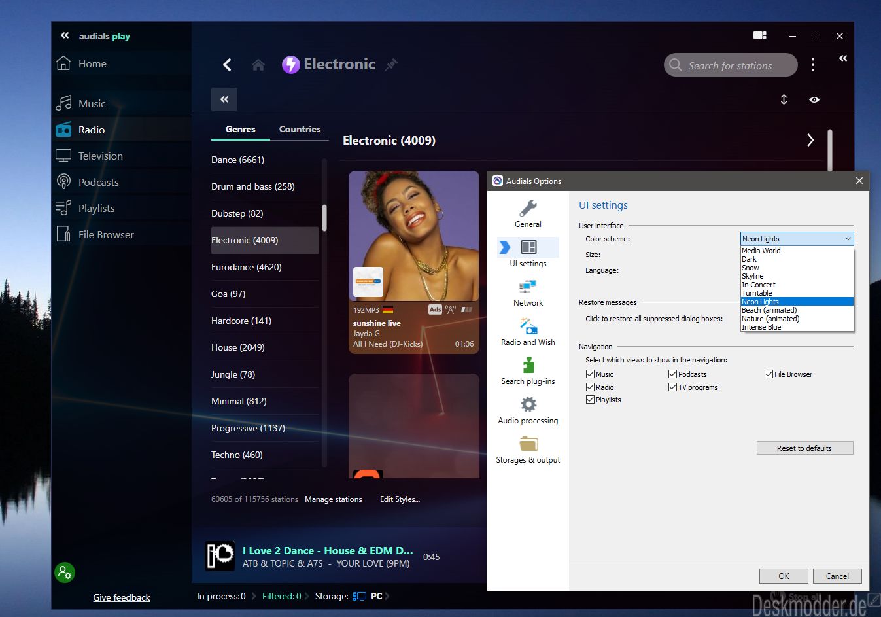Switch to the Countries tab
The image size is (881, 617).
click(300, 129)
